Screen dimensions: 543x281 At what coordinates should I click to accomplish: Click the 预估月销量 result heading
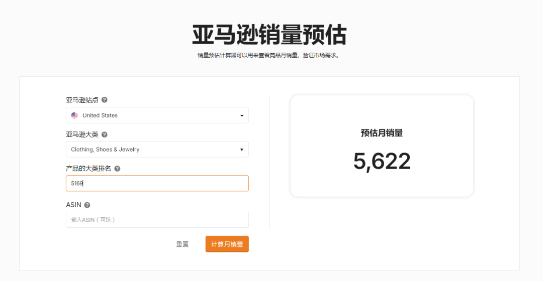[382, 133]
